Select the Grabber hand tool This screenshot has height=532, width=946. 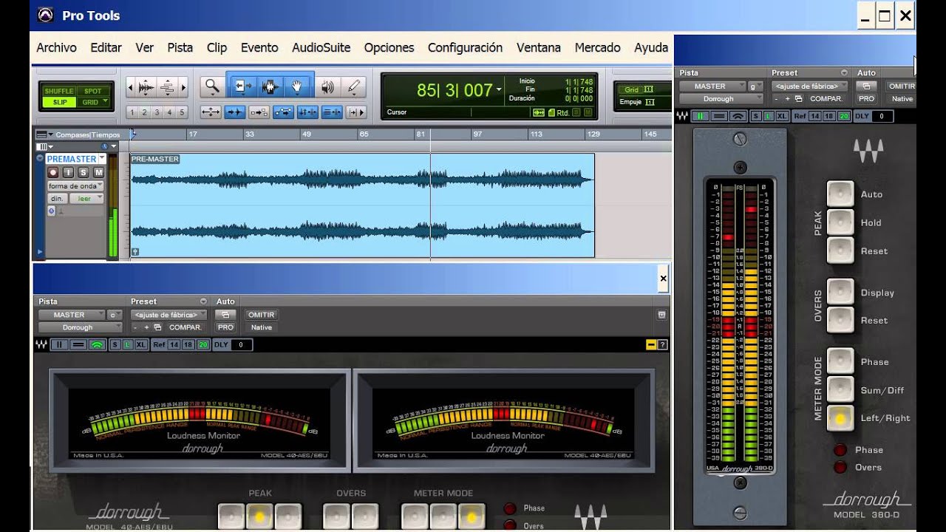(297, 87)
